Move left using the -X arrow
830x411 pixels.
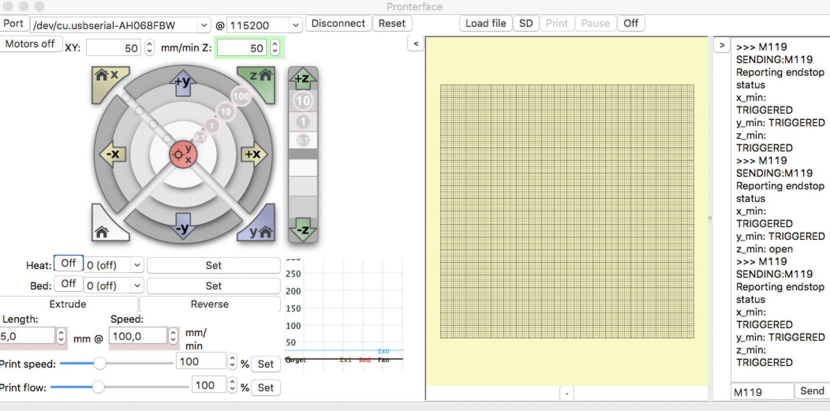[112, 154]
